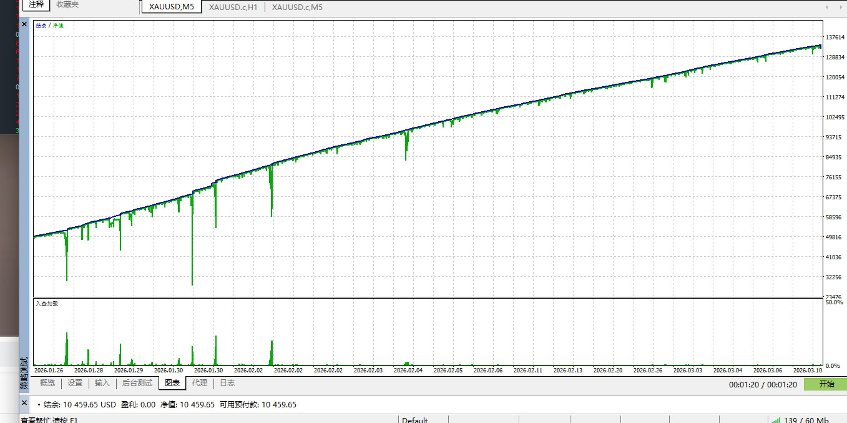Open the 输入 tester tab
Image resolution: width=847 pixels, height=423 pixels.
pos(102,383)
